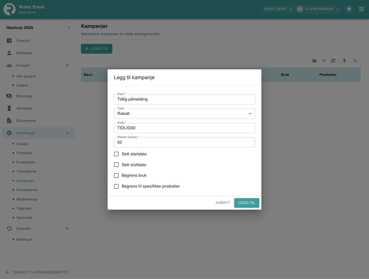The height and width of the screenshot is (279, 369).
Task: Open the Type dropdown showing Rabatt
Action: [184, 114]
